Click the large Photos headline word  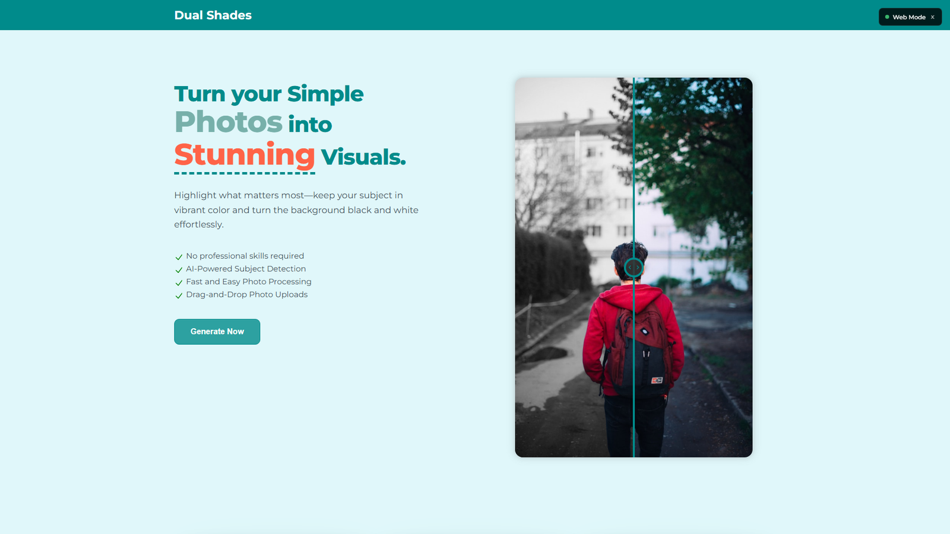[x=228, y=122]
